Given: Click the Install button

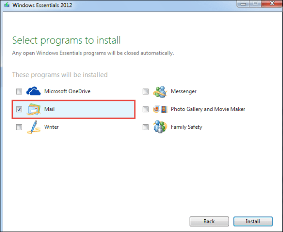Looking at the screenshot, I should (253, 221).
